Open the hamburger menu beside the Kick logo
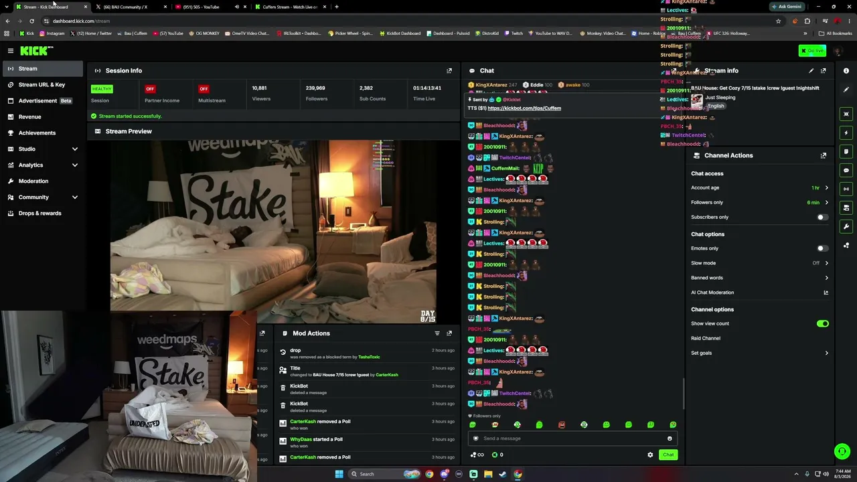 tap(11, 51)
